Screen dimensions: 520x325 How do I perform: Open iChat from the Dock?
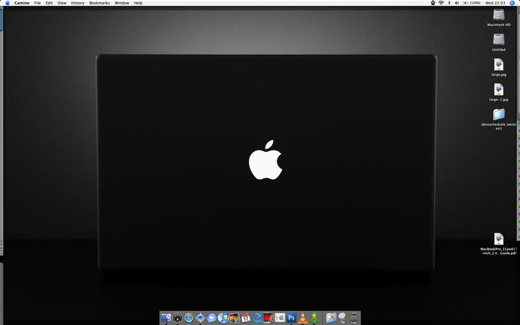point(212,317)
